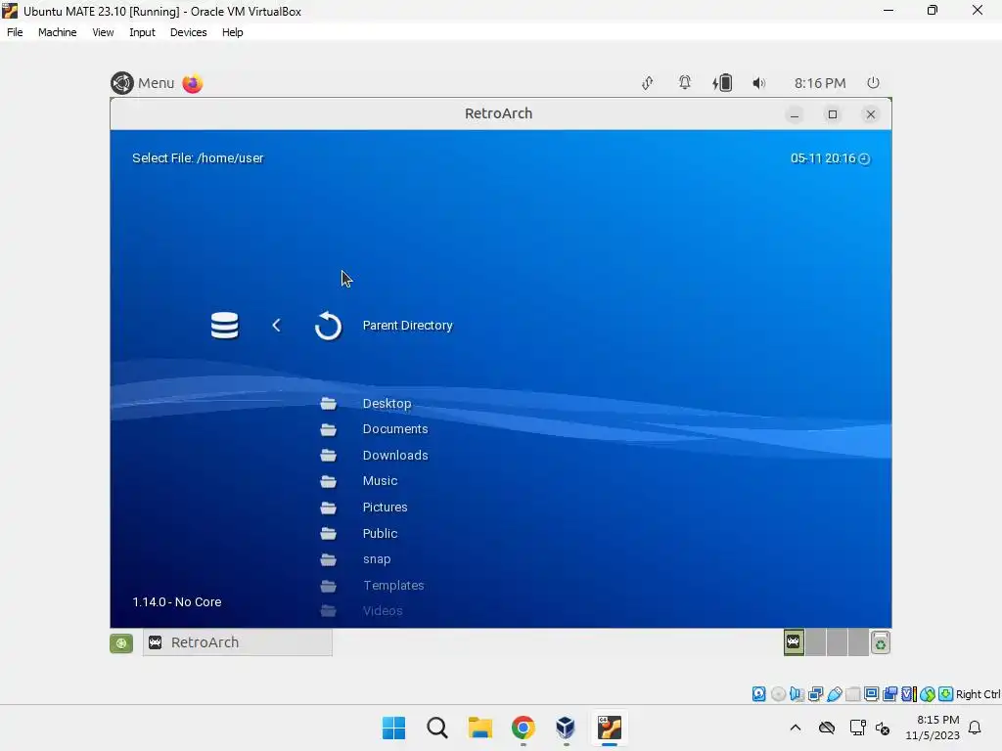Open the Pictures directory name
Image resolution: width=1002 pixels, height=751 pixels.
tap(385, 507)
